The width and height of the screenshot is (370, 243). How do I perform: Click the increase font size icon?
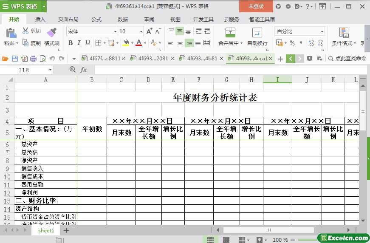[149, 31]
